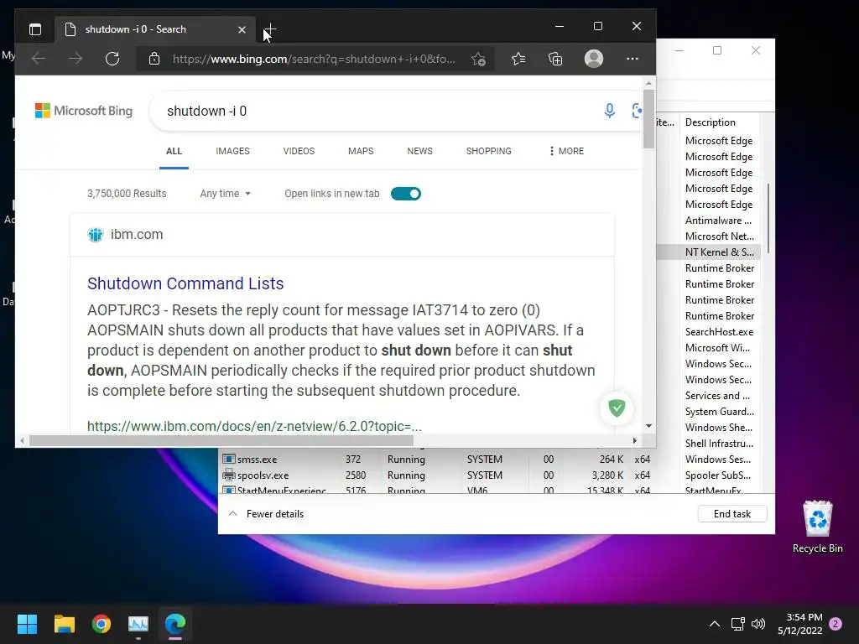859x644 pixels.
Task: Open Edge Settings and more (three dots)
Action: point(633,59)
